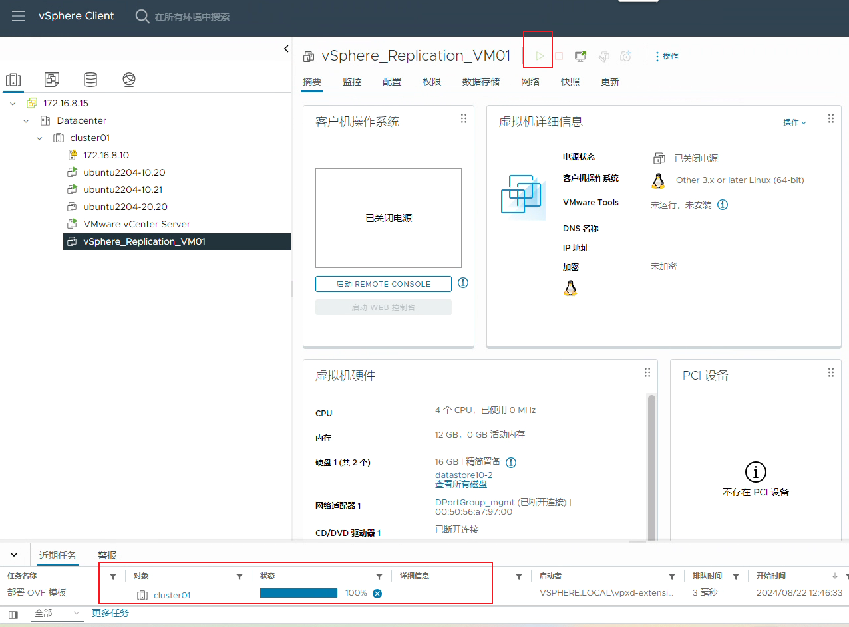Viewport: 849px width, 627px height.
Task: Collapse the 172.16.8.15 vCenter node
Action: tap(13, 103)
